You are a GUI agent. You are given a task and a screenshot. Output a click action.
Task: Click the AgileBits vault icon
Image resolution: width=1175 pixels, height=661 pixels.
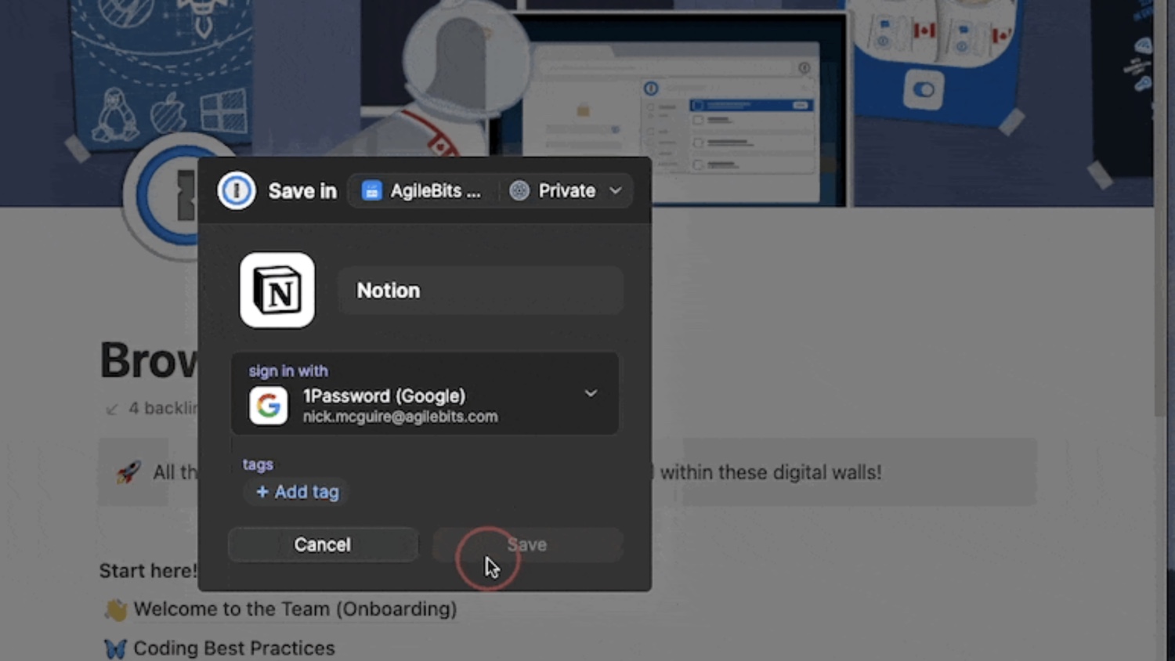pos(371,190)
